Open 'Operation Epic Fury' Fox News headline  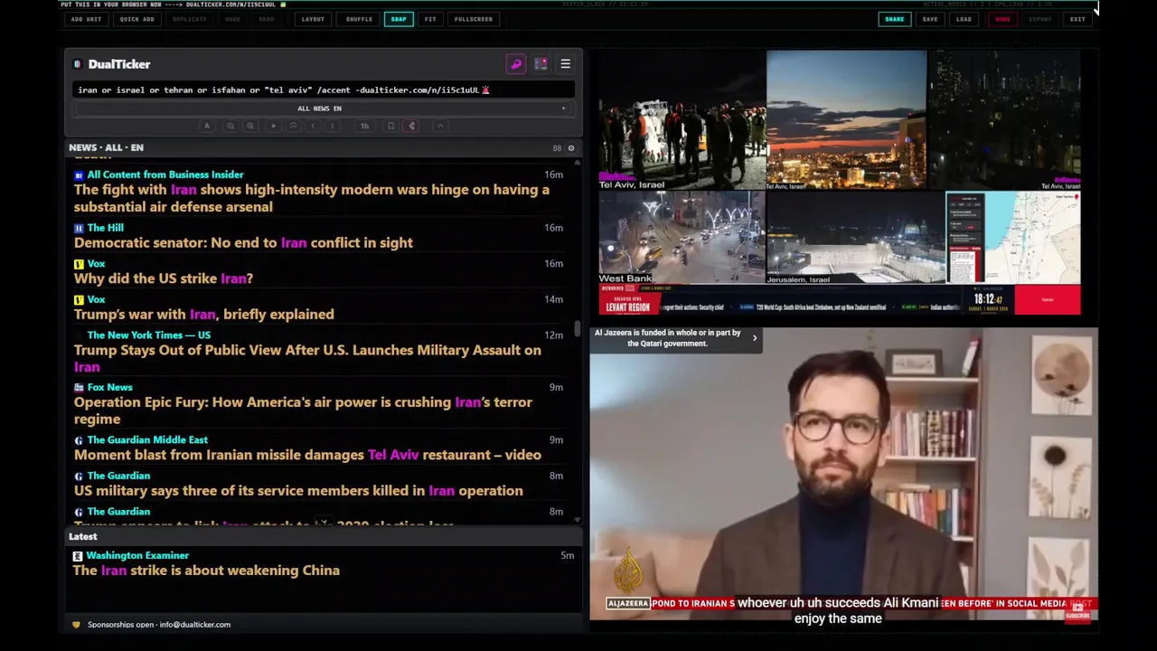coord(303,410)
